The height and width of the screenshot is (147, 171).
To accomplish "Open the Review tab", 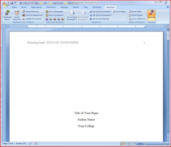I will pos(76,7).
